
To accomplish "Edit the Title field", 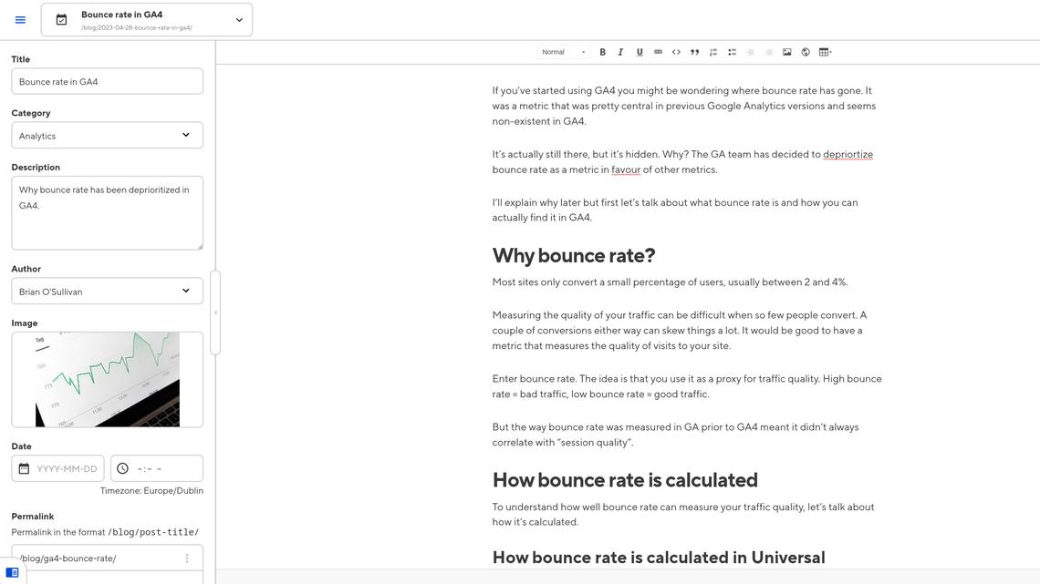I will (108, 81).
